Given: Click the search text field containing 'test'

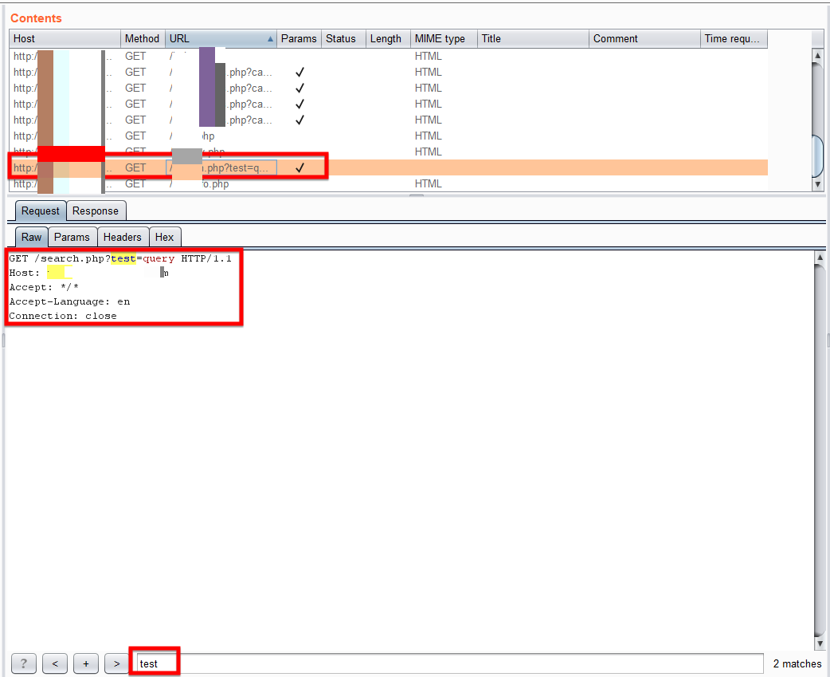Looking at the screenshot, I should pyautogui.click(x=446, y=663).
